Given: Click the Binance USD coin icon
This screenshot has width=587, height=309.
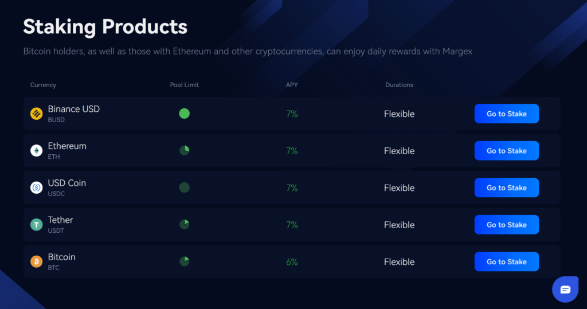Looking at the screenshot, I should 36,114.
